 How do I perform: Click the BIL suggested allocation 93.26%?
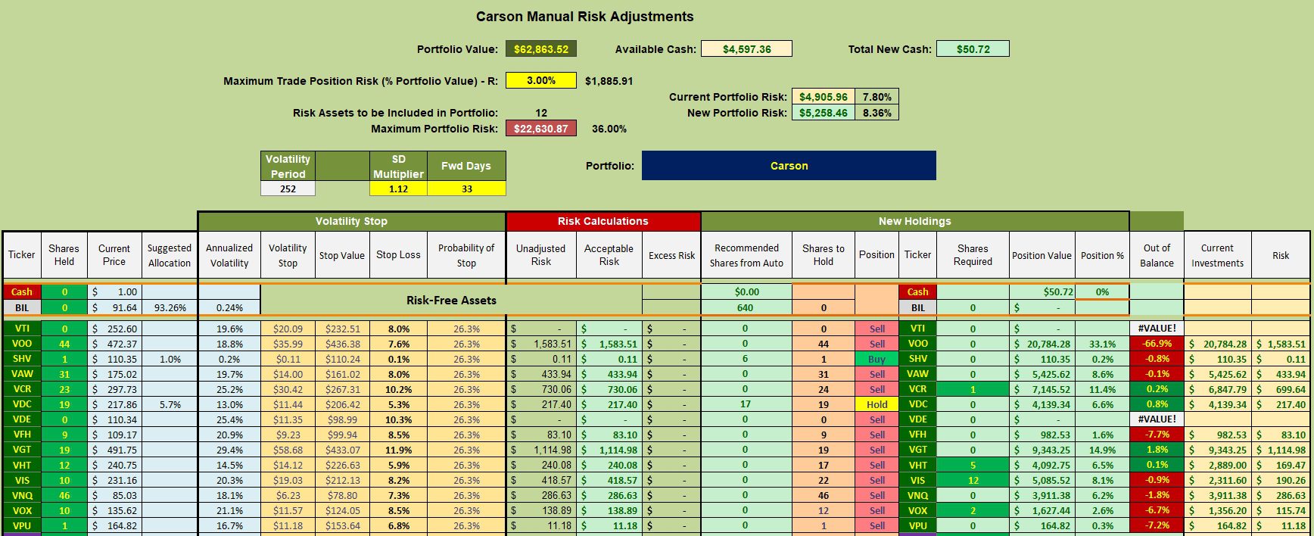(170, 307)
